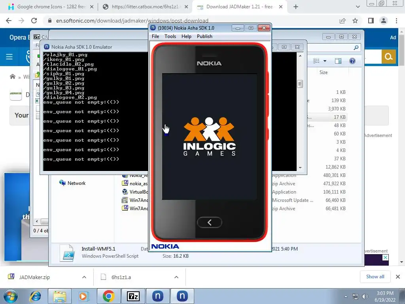405x304 pixels.
Task: Close the advertisement with X icon
Action: click(385, 257)
